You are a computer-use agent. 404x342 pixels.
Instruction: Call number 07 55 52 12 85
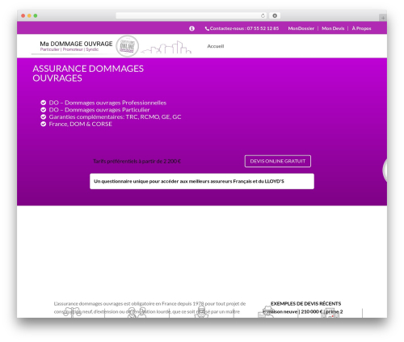point(263,28)
